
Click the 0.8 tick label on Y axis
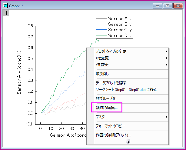click(30, 26)
